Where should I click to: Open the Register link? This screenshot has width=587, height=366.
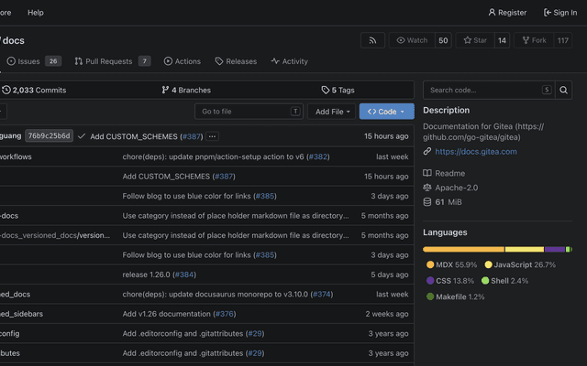click(507, 13)
